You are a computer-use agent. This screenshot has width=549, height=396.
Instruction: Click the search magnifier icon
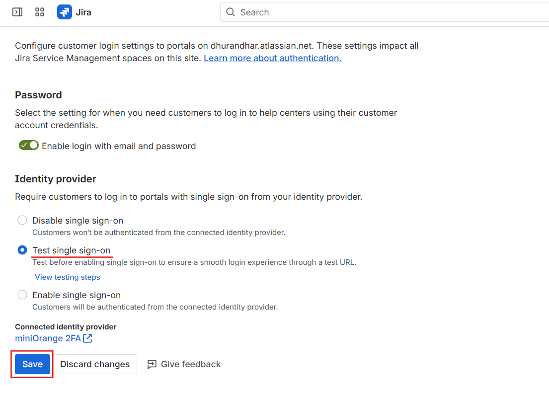[x=231, y=12]
